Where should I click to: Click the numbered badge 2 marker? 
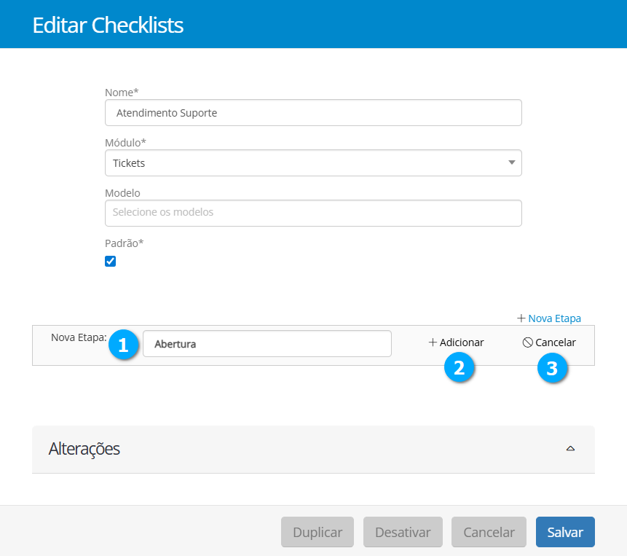click(459, 368)
